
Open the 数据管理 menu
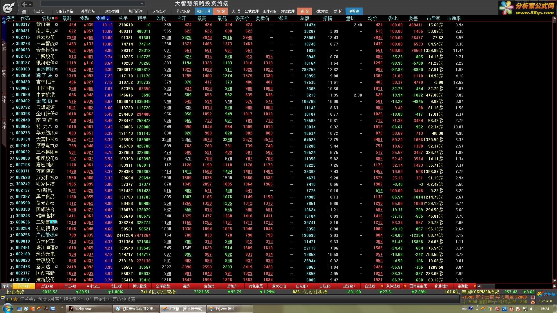pyautogui.click(x=287, y=11)
